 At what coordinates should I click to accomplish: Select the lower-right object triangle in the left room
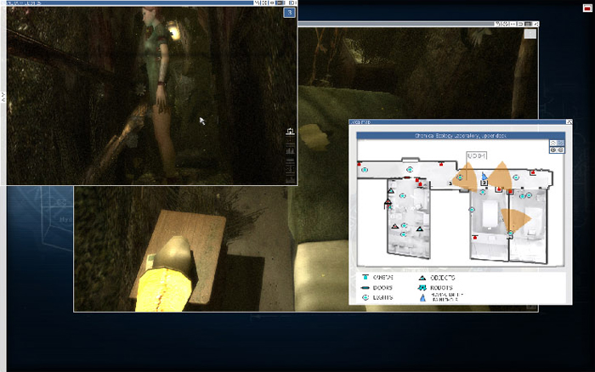420,229
